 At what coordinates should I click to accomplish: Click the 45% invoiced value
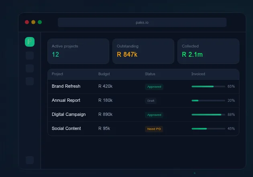(231, 128)
